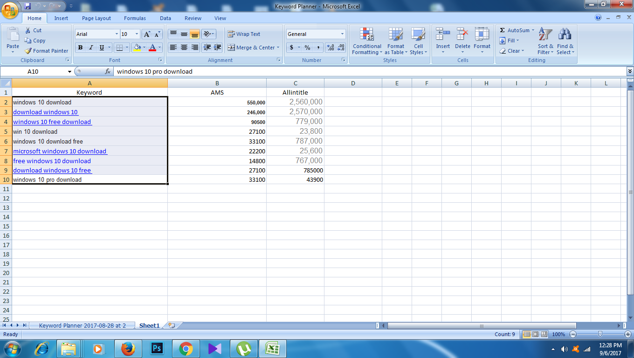Image resolution: width=634 pixels, height=358 pixels.
Task: Open link "windows 10 free download"
Action: (52, 122)
